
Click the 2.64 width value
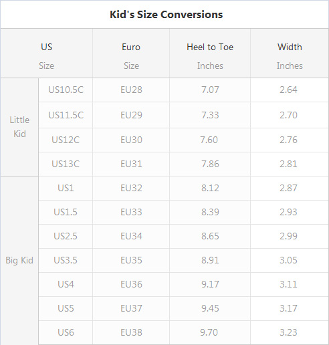(x=288, y=90)
